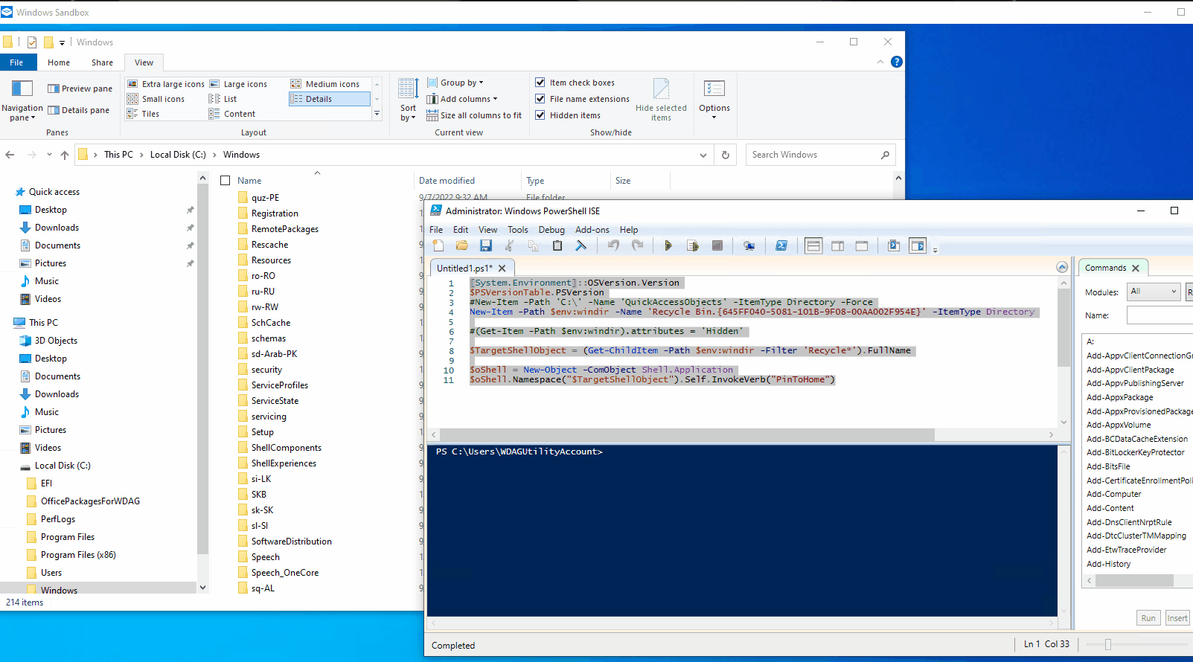Viewport: 1193px width, 662px height.
Task: Open the File tab in Explorer
Action: [16, 62]
